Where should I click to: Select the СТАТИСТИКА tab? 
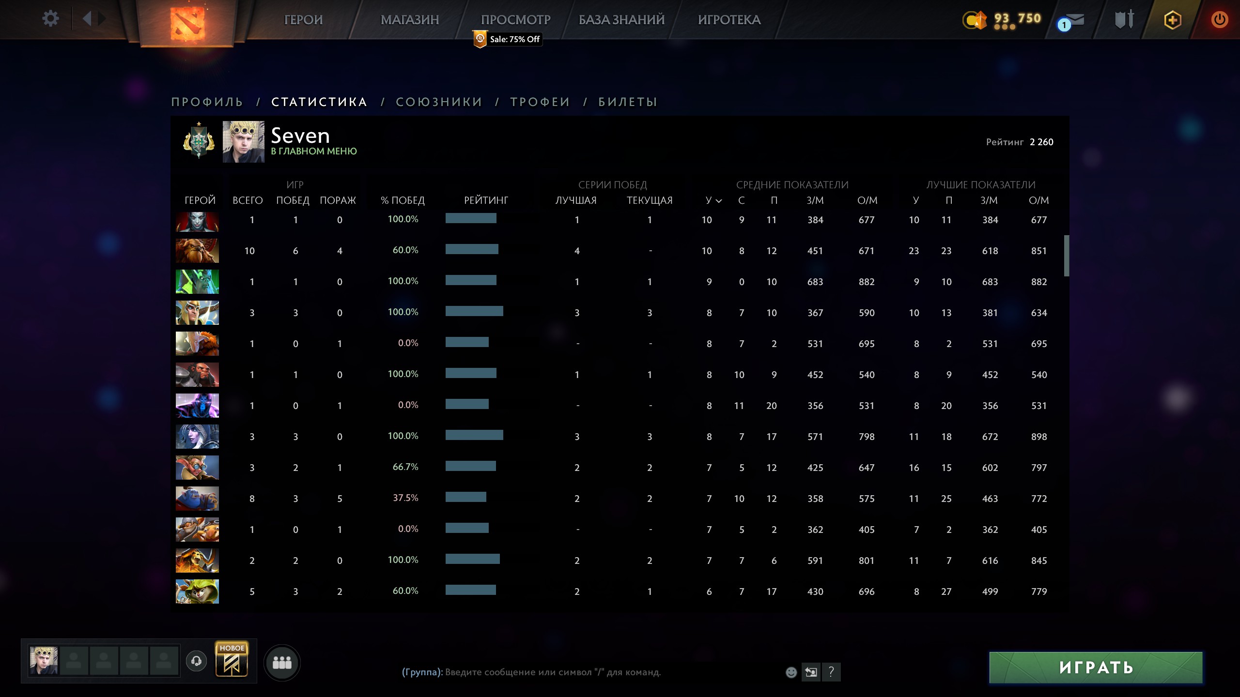tap(319, 102)
